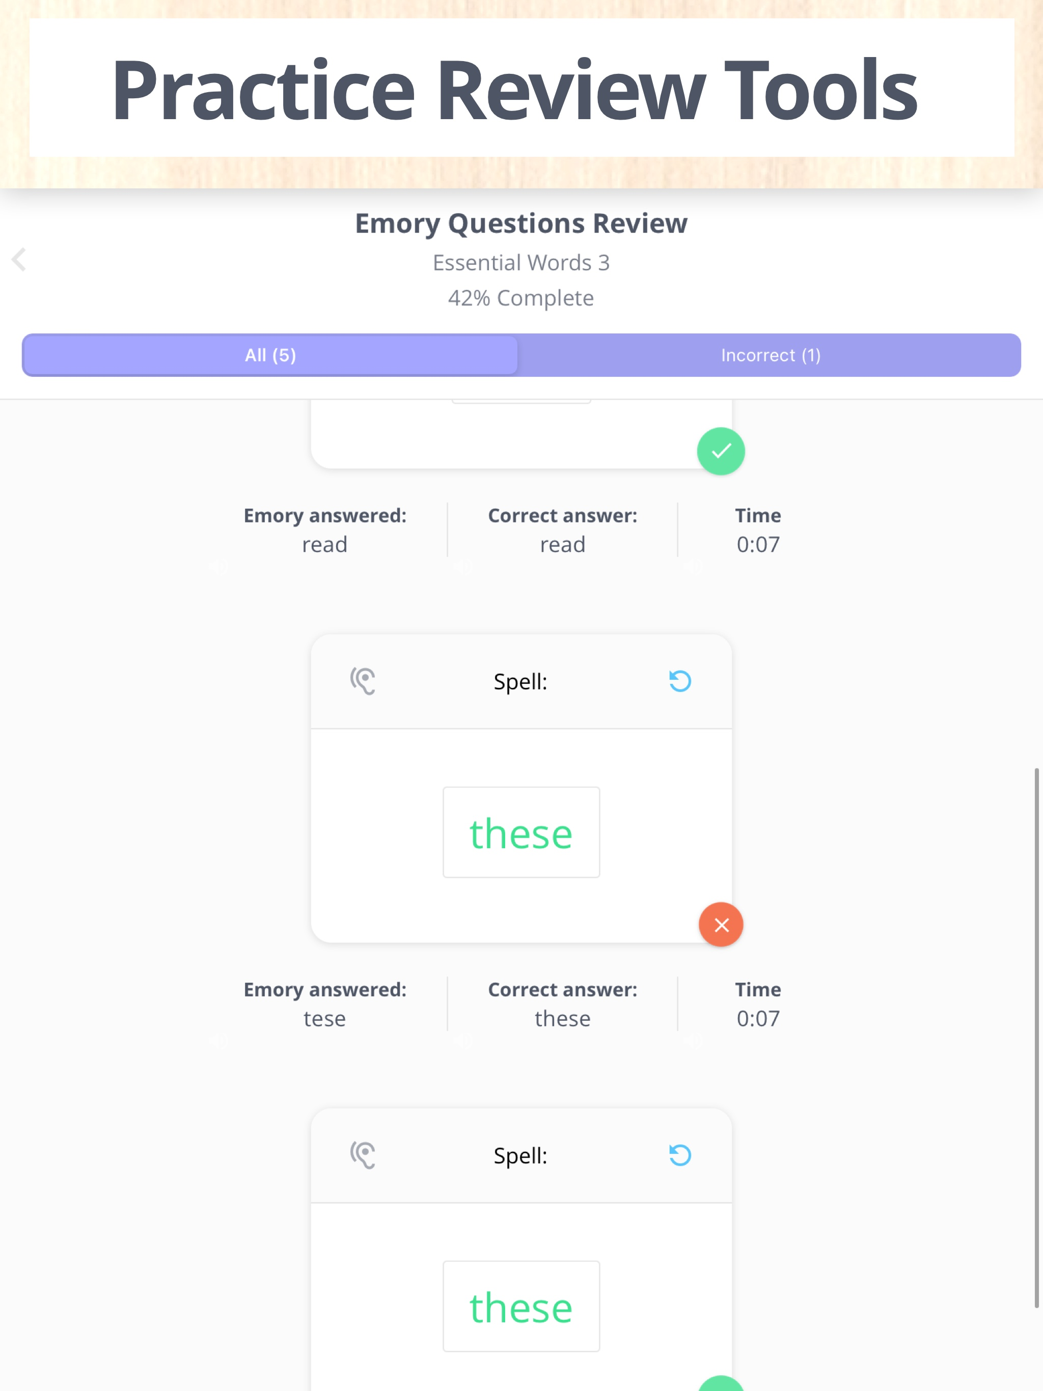Click the 'tese' answer text
1043x1391 pixels.
point(324,1018)
